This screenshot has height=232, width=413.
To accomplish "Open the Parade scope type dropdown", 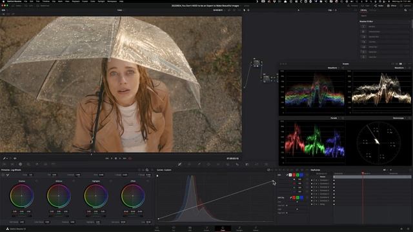I will (x=335, y=118).
